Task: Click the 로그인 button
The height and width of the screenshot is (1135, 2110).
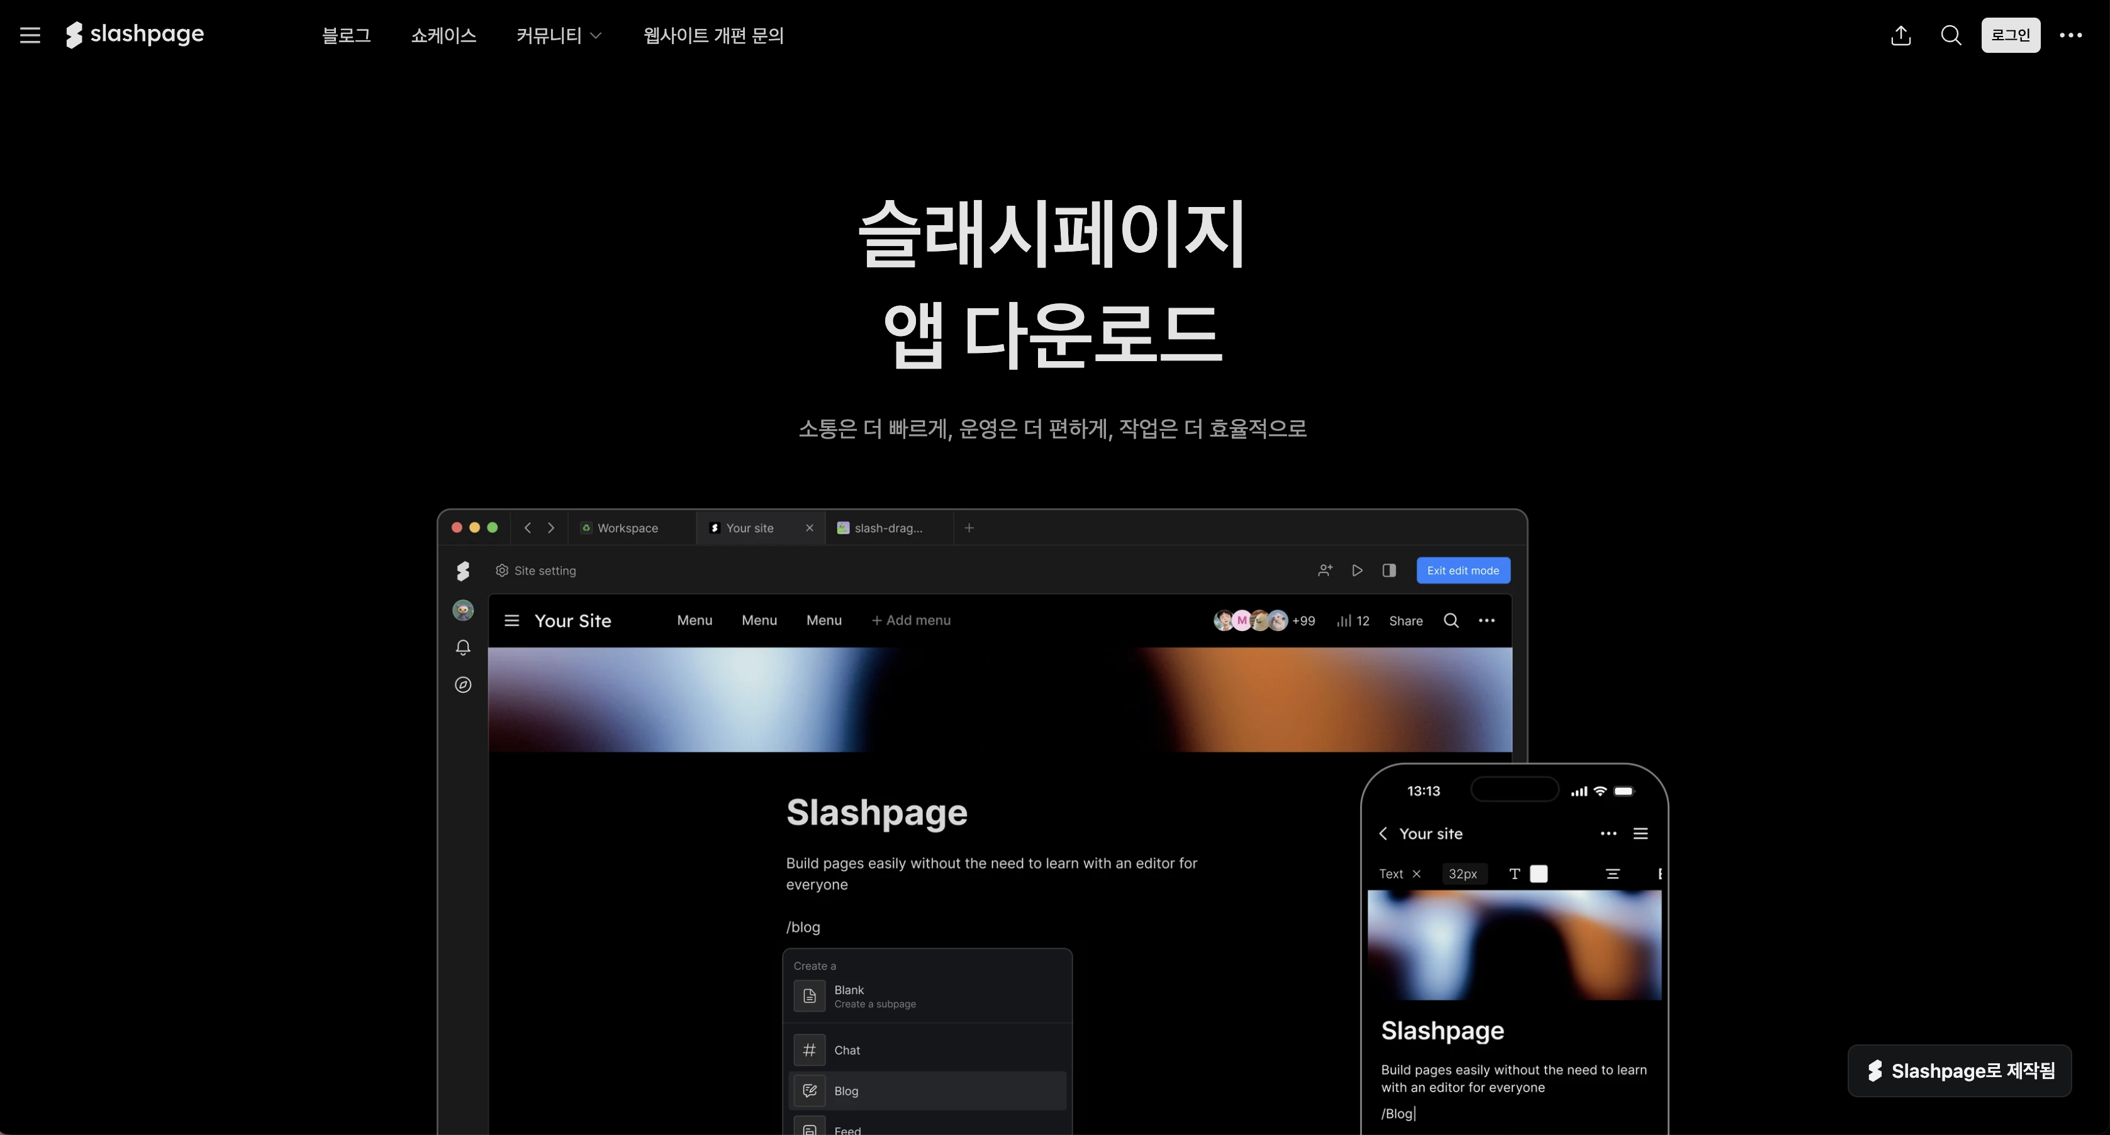Action: click(2012, 35)
